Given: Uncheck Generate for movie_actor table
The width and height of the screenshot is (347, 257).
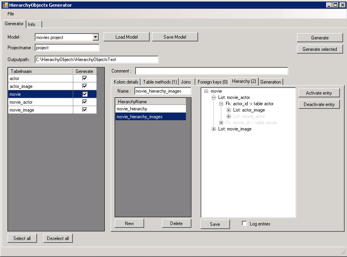Looking at the screenshot, I should pos(84,102).
